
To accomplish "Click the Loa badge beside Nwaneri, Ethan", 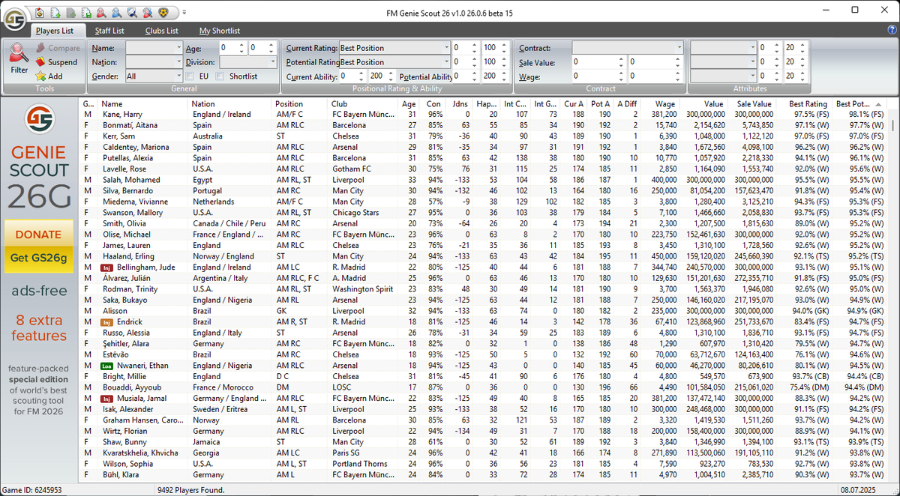I will [107, 366].
